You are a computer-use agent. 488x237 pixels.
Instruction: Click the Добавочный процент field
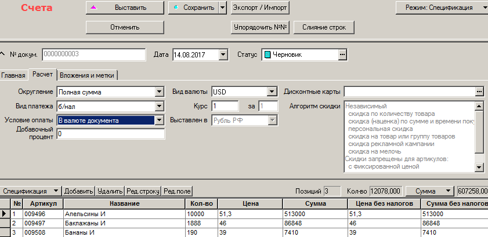111,134
